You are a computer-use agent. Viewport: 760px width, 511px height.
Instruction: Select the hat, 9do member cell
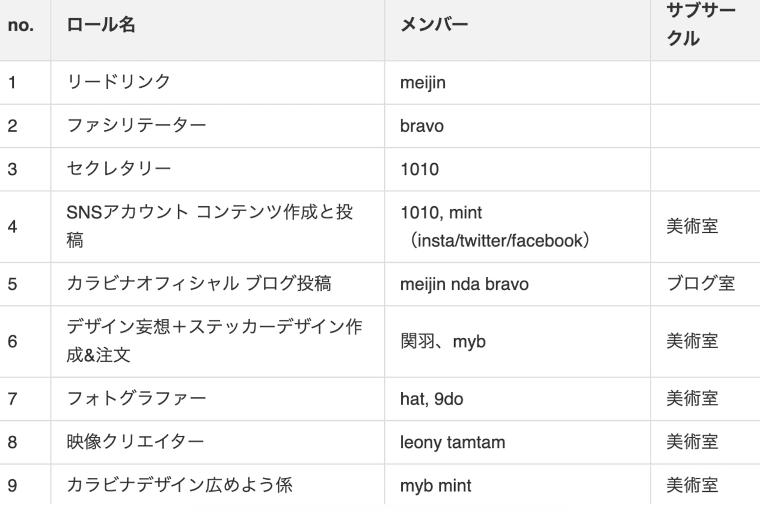click(432, 399)
